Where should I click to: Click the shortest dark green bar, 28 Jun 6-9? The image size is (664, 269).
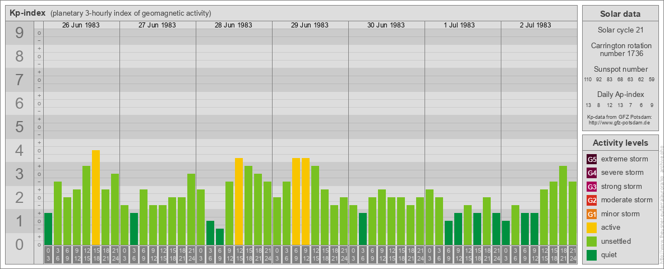[220, 237]
